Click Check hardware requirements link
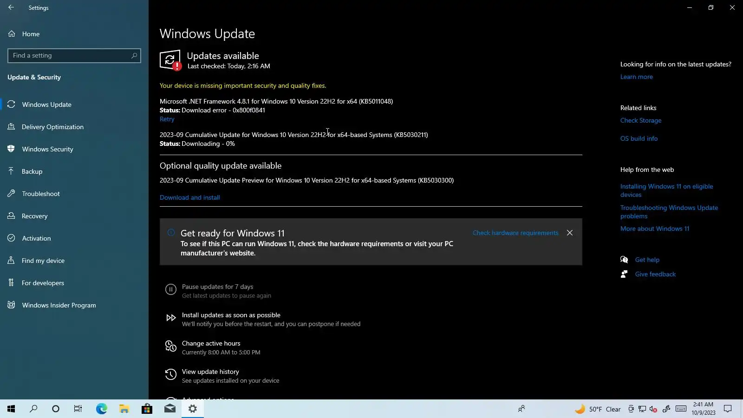Image resolution: width=743 pixels, height=418 pixels. 515,233
